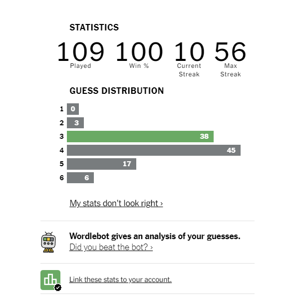Select the two-guess bar showing 3
The height and width of the screenshot is (302, 298).
click(75, 123)
